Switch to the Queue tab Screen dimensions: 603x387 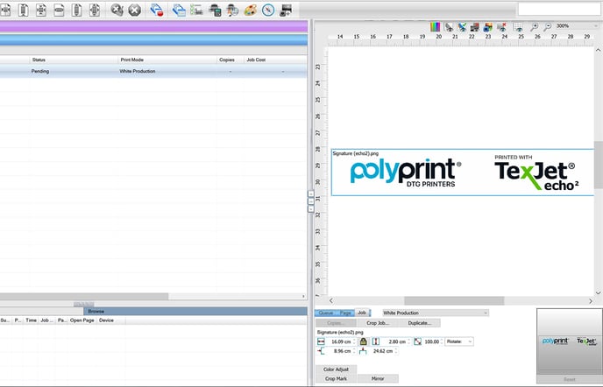coord(326,313)
